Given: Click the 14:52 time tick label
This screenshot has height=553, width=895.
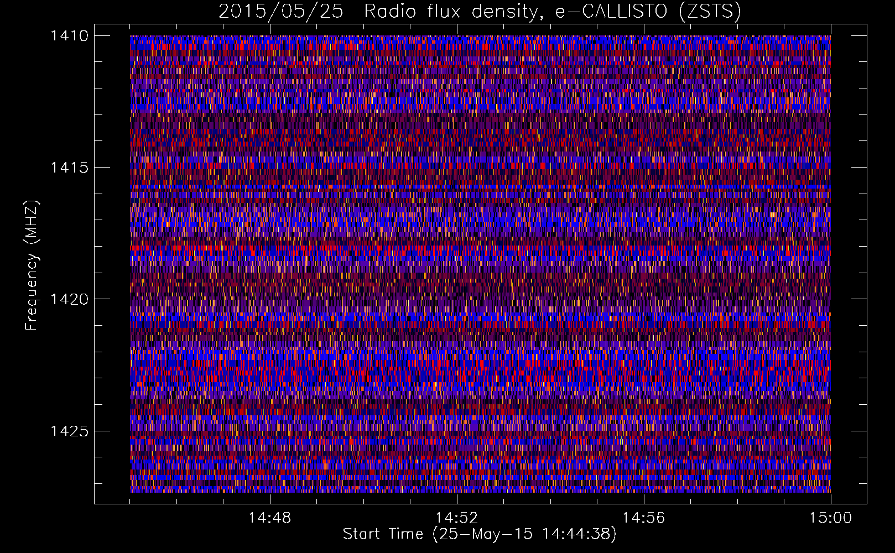Looking at the screenshot, I should (456, 518).
